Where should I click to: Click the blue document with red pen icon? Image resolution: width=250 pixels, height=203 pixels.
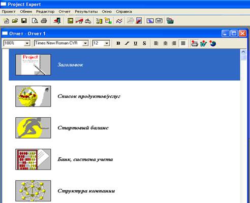tap(139, 21)
